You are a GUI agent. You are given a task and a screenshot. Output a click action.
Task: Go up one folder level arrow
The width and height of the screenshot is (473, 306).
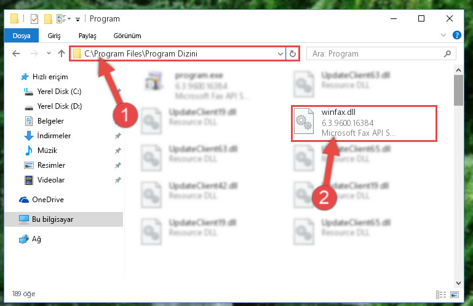point(62,53)
